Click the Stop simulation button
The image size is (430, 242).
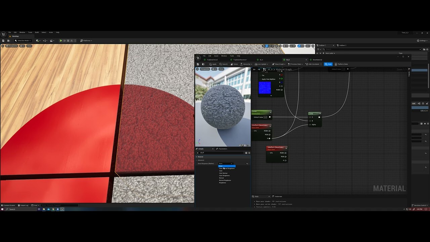(68, 41)
